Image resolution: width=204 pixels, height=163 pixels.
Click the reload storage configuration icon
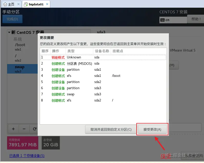[34, 129]
